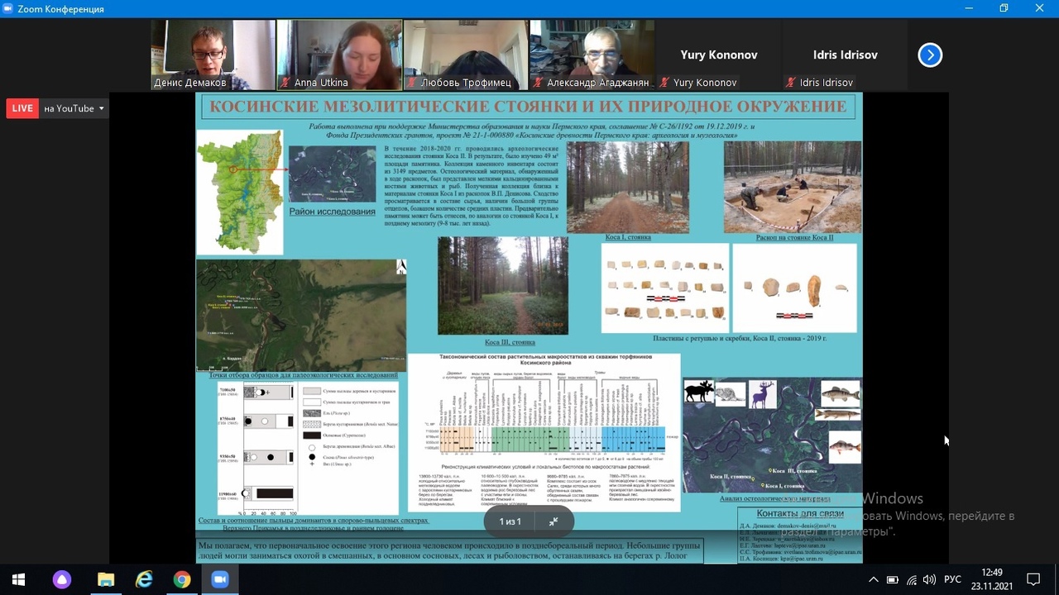Open the Windows Start menu

pyautogui.click(x=18, y=579)
